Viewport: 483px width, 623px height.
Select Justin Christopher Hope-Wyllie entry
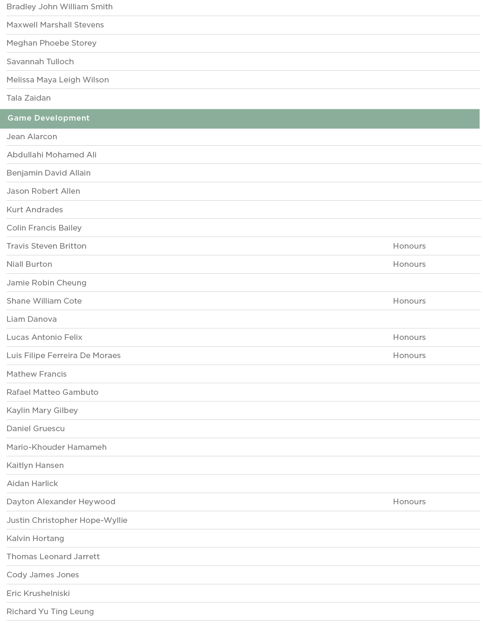[x=67, y=520]
